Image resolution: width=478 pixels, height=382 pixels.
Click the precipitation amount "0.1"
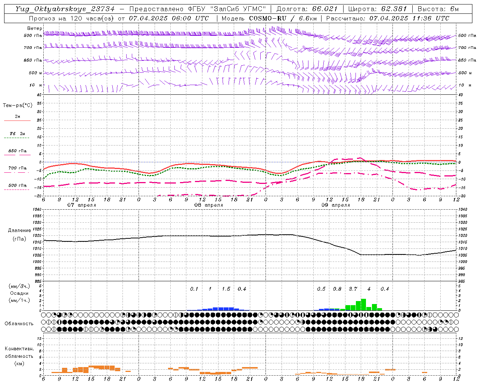194,289
